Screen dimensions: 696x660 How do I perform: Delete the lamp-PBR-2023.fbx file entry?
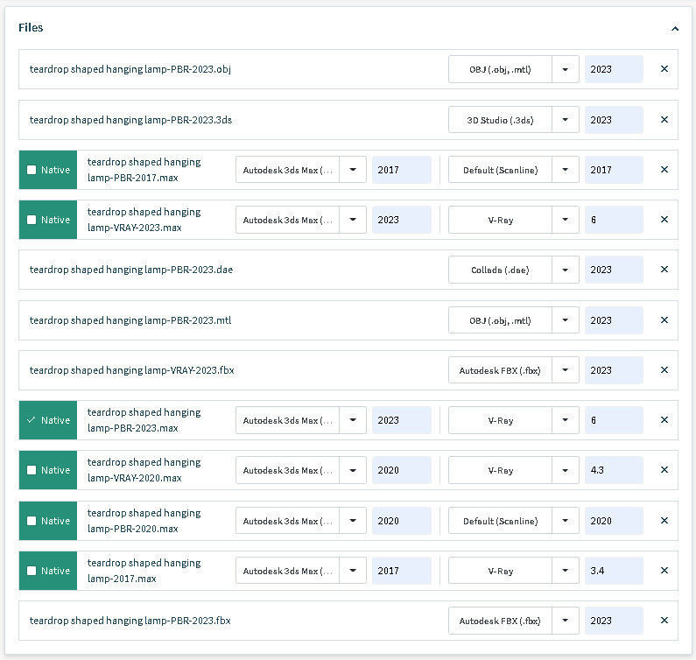pyautogui.click(x=664, y=621)
